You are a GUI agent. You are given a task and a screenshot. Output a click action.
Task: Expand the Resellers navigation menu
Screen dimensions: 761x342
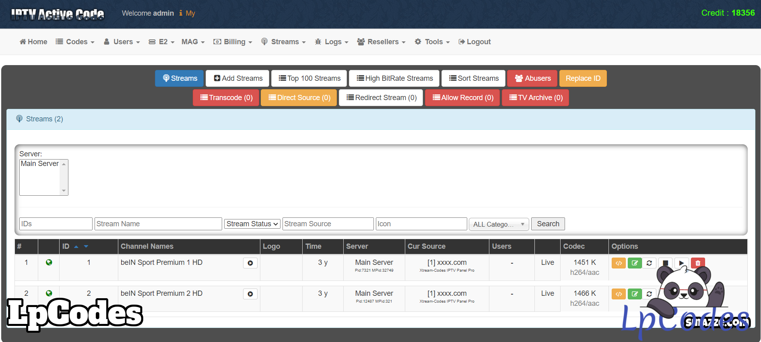coord(381,42)
